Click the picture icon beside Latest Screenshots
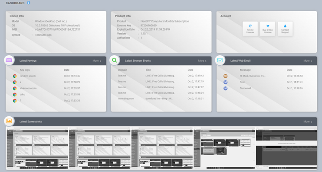The height and width of the screenshot is (172, 322). 9,121
